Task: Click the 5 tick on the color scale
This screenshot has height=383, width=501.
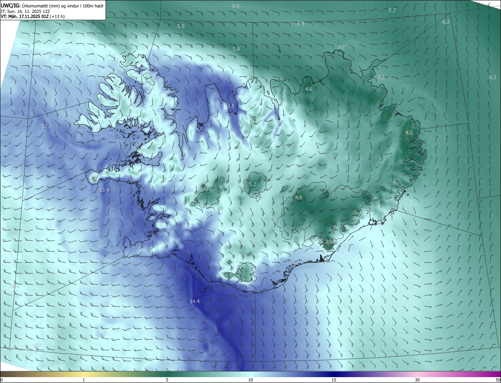Action: 167,380
